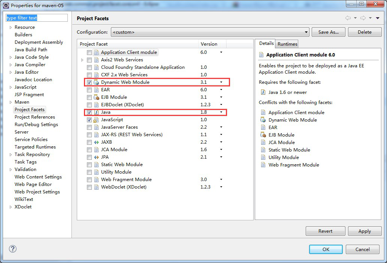Expand the Java Compiler tree node
The width and height of the screenshot is (387, 263).
[10, 65]
